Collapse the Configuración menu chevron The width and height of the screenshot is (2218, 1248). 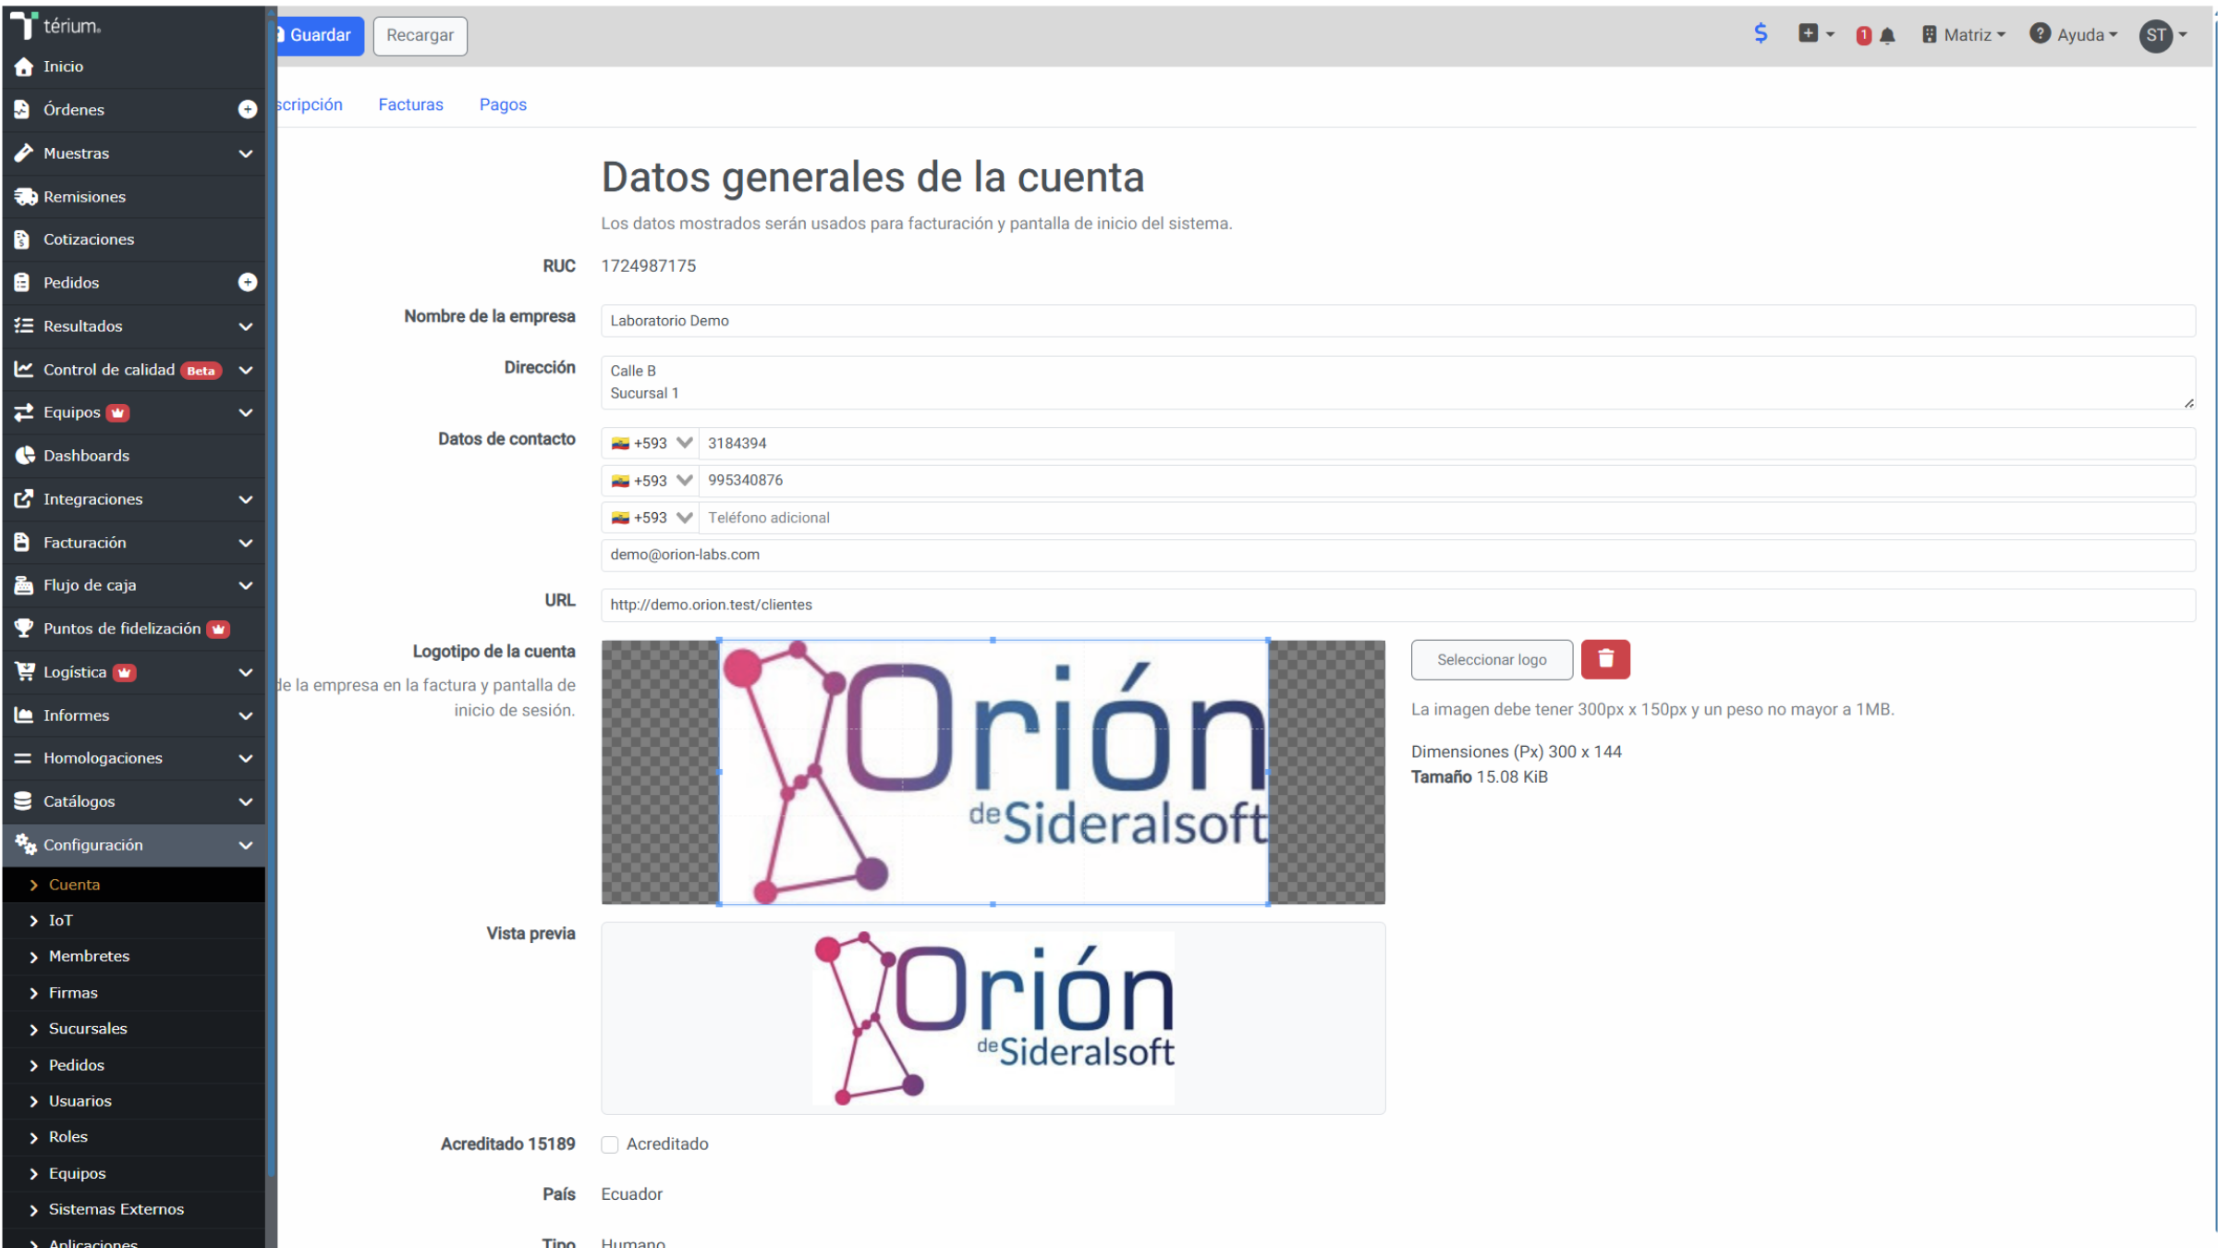[x=246, y=845]
